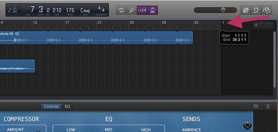278x132 pixels.
Task: Open the Cmaj key selector
Action: tap(85, 10)
